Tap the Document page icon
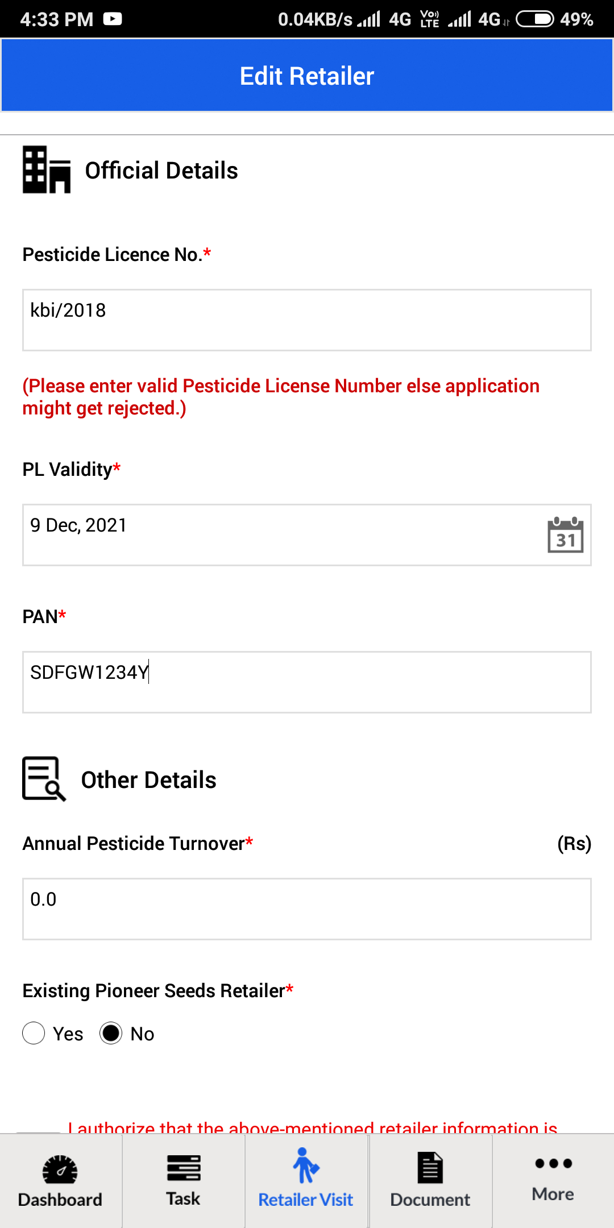614x1228 pixels. (430, 1168)
